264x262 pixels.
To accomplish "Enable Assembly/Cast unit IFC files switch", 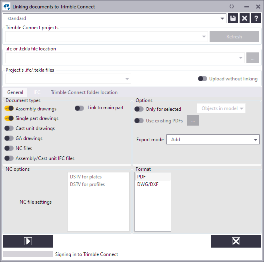I will click(x=9, y=158).
